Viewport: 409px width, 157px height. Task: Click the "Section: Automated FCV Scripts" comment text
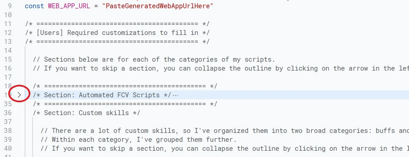pos(102,95)
